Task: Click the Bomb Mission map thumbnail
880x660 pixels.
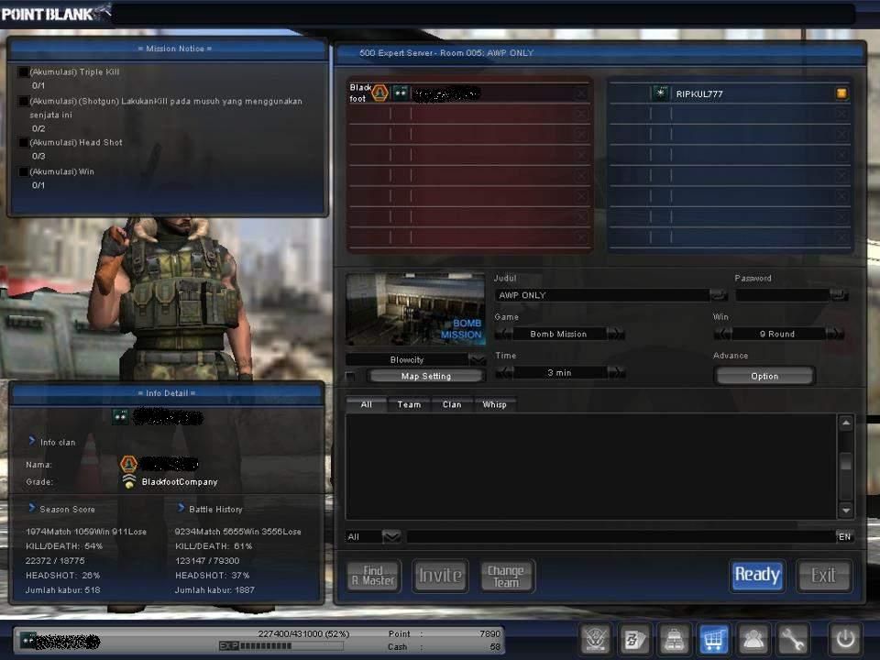Action: tap(415, 309)
